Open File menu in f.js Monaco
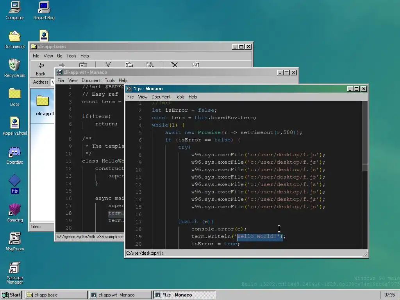 click(130, 97)
